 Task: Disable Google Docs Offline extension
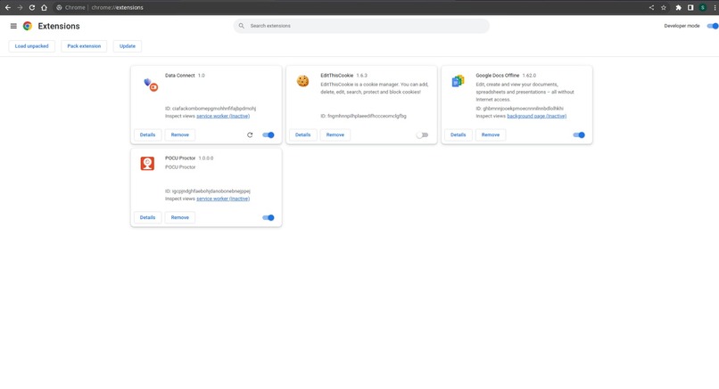click(x=579, y=135)
